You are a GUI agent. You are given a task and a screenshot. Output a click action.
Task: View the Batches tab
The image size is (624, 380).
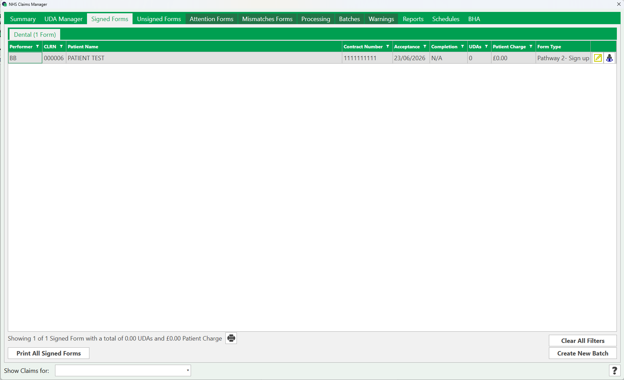(x=349, y=19)
